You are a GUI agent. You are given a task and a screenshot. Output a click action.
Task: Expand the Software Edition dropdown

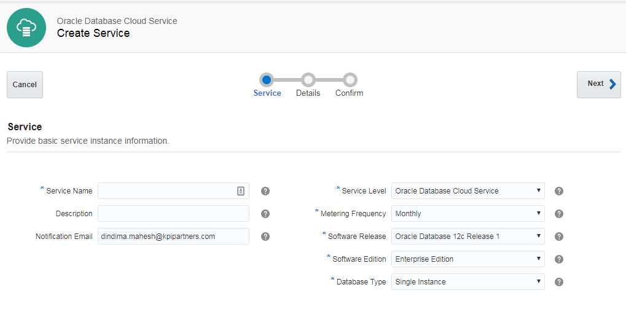click(x=468, y=259)
